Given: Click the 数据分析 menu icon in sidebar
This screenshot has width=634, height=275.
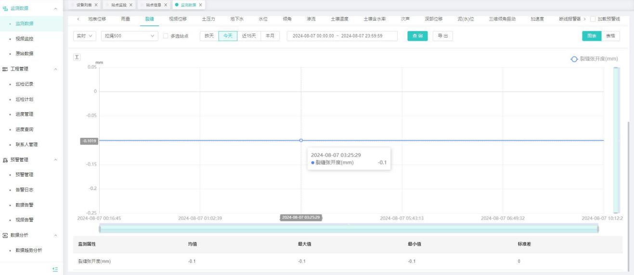Looking at the screenshot, I should (5, 235).
